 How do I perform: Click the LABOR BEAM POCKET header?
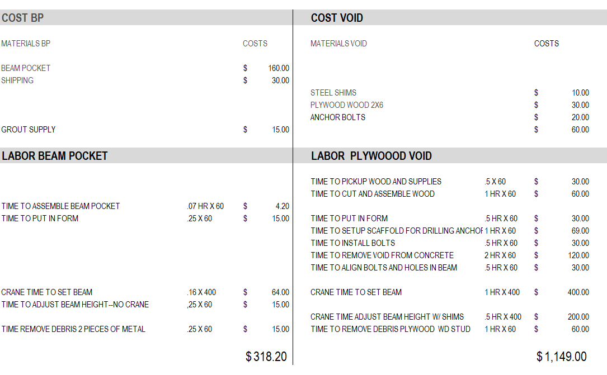coord(55,156)
